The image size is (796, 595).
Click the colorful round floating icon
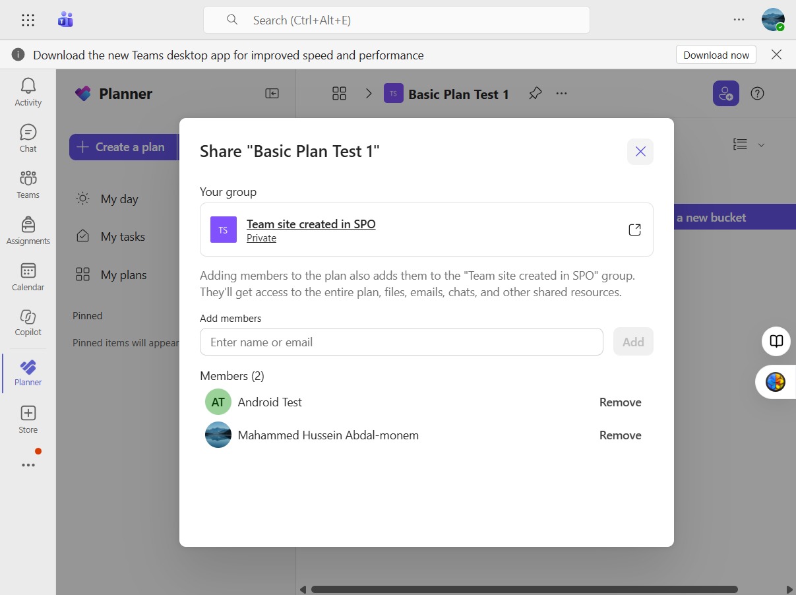point(776,382)
